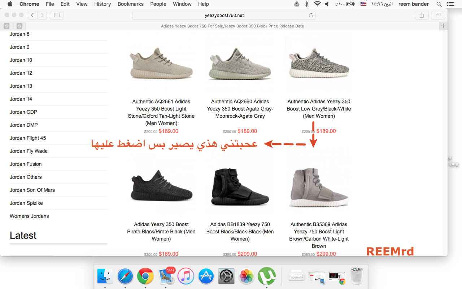This screenshot has height=289, width=462.
Task: Launch Safari from the Dock
Action: (125, 277)
